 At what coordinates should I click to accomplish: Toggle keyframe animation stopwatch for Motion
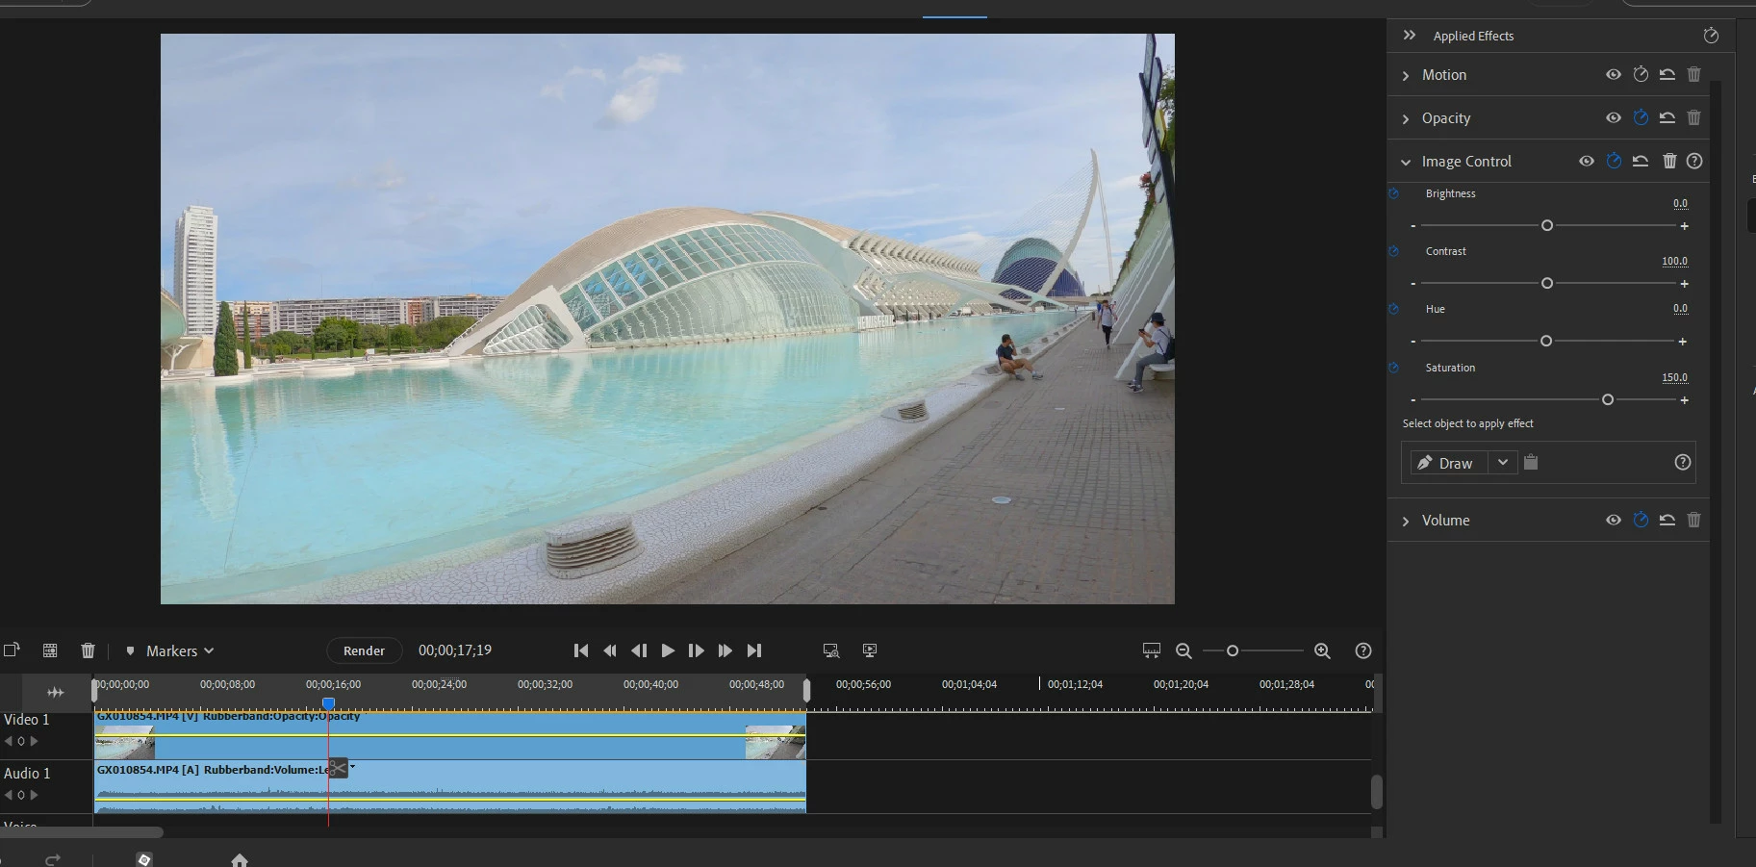tap(1641, 74)
